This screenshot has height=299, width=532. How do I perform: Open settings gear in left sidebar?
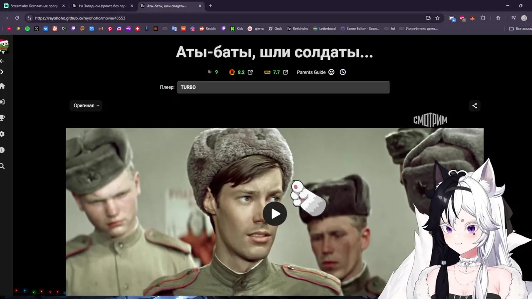pyautogui.click(x=2, y=134)
